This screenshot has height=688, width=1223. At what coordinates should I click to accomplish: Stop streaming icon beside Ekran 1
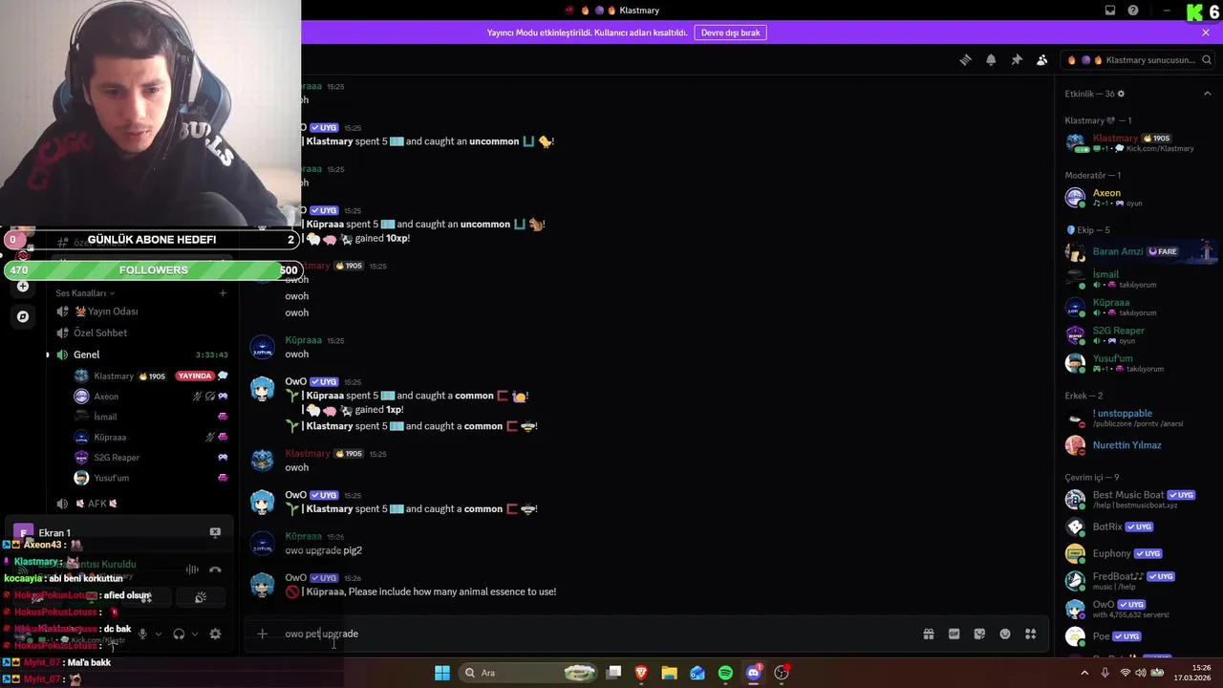tap(215, 532)
